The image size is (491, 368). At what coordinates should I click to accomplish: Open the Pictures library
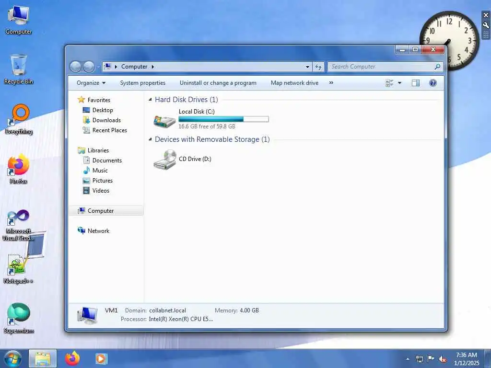click(103, 181)
